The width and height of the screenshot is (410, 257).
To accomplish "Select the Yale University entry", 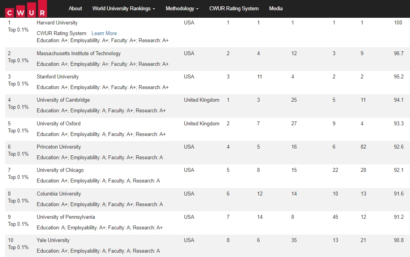I will coord(53,240).
